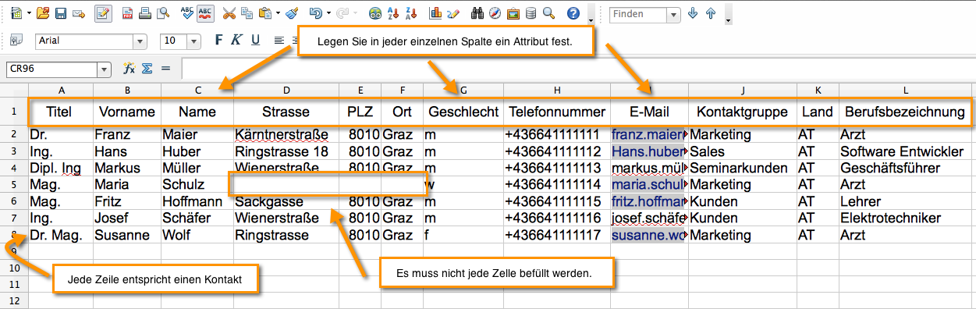Paste the clipboard content
The height and width of the screenshot is (309, 976).
pos(264,13)
